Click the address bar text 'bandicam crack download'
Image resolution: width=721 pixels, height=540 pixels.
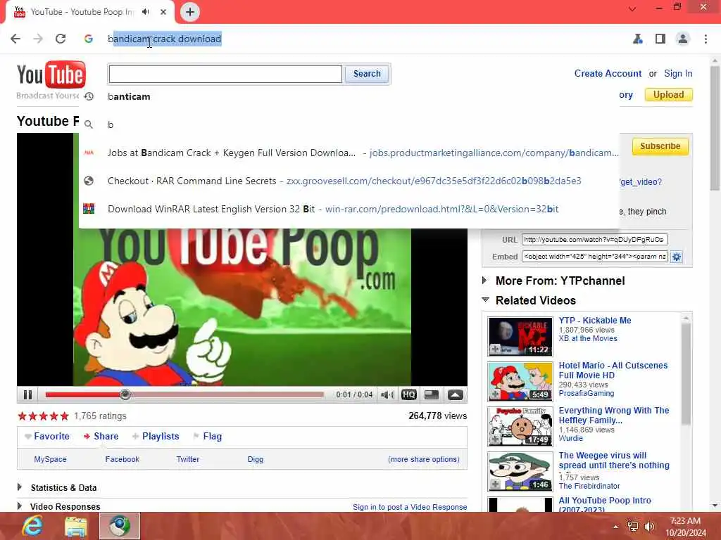click(165, 39)
